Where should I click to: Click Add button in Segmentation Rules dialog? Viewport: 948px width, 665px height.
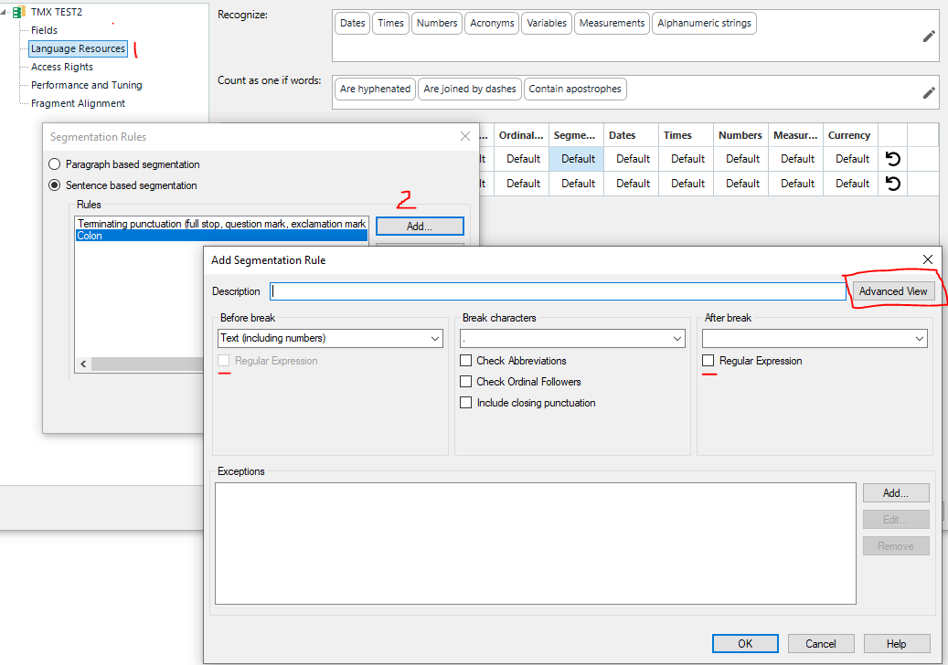click(x=420, y=227)
